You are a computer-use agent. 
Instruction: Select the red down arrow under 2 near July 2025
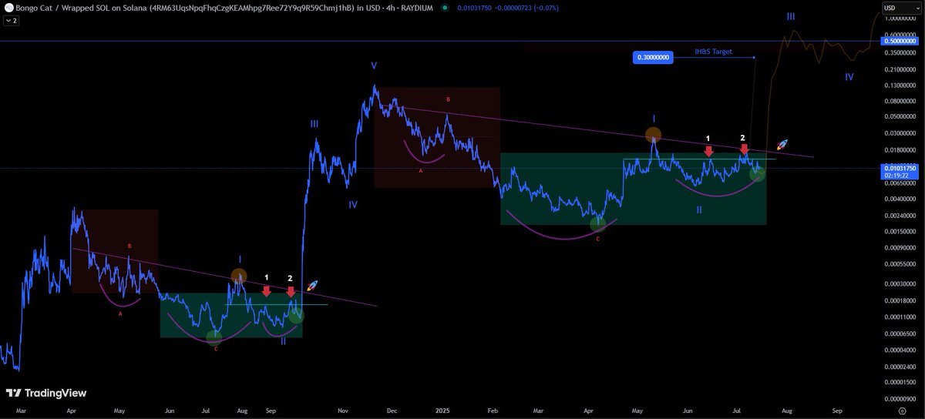[x=744, y=150]
